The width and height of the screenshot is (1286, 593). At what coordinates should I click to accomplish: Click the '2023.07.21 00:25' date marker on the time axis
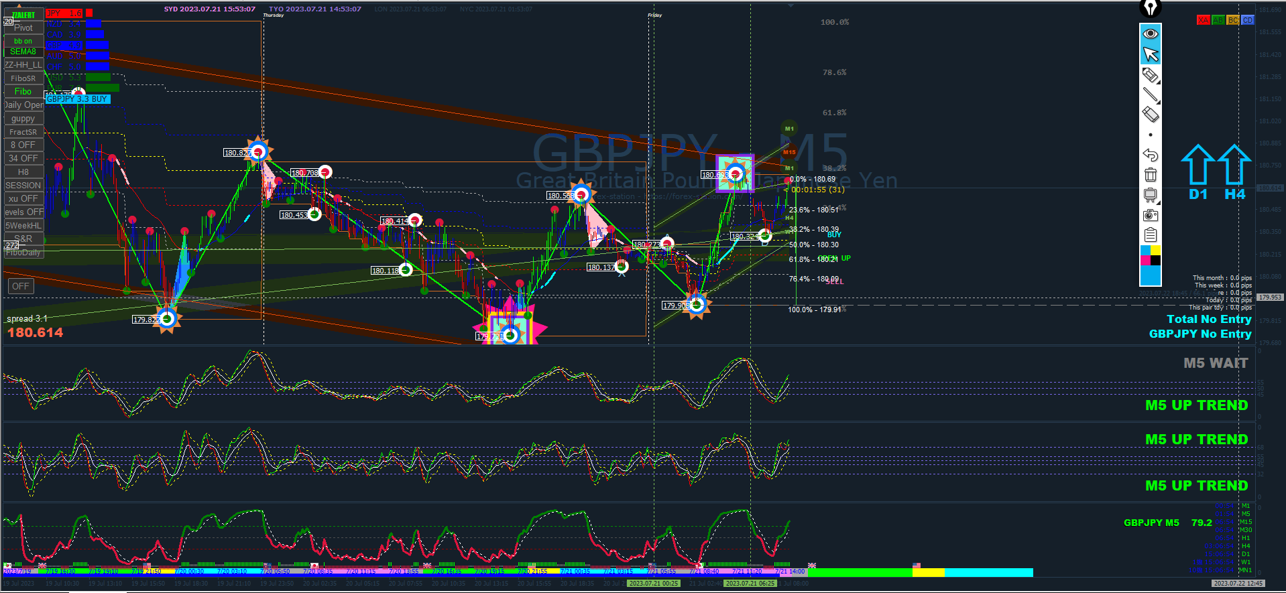point(654,584)
